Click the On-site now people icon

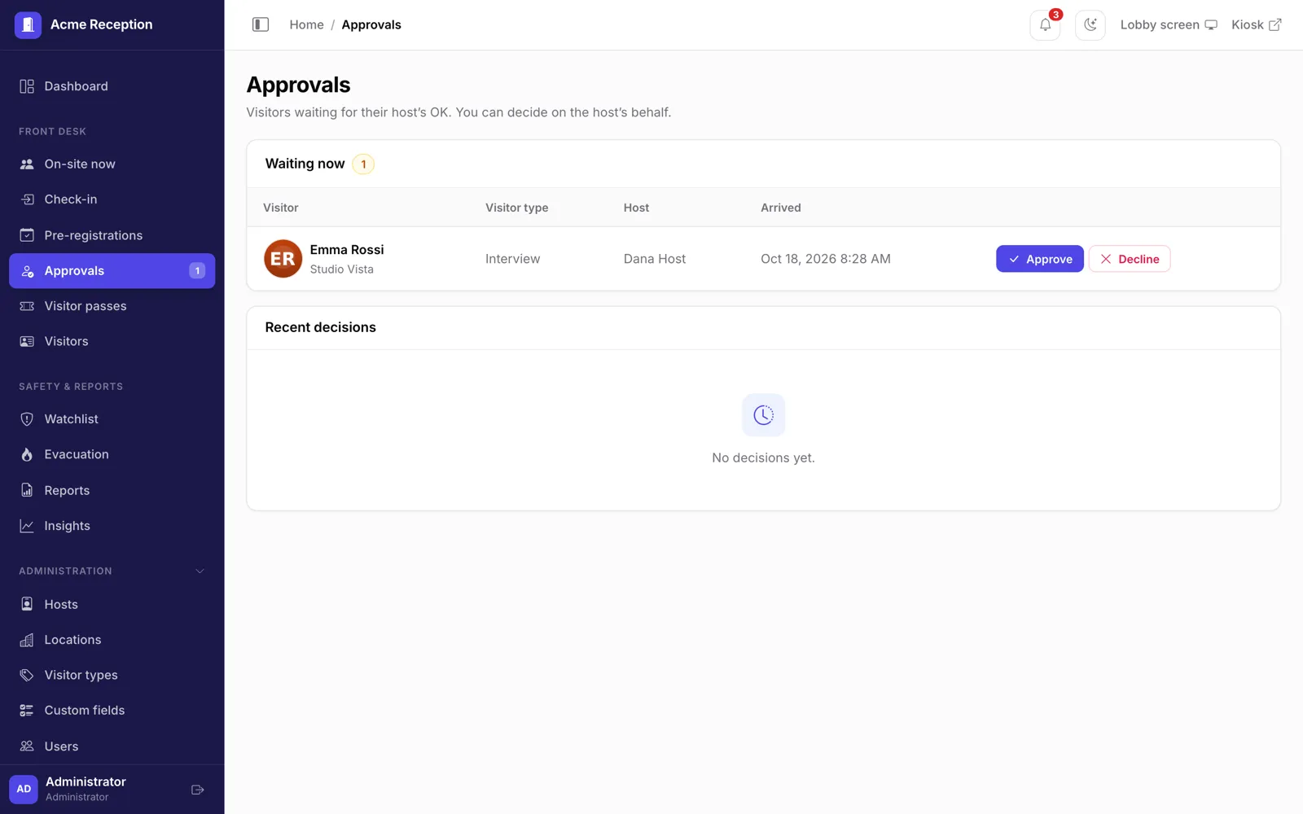click(x=27, y=164)
